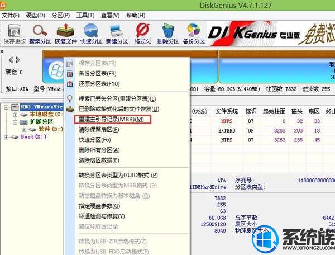Click the deleted file recovery menu icon
Screen dimensions: 335x255
(x=70, y=109)
